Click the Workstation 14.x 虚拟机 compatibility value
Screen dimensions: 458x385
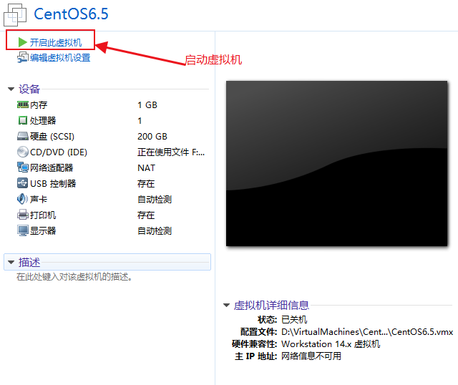pyautogui.click(x=331, y=344)
